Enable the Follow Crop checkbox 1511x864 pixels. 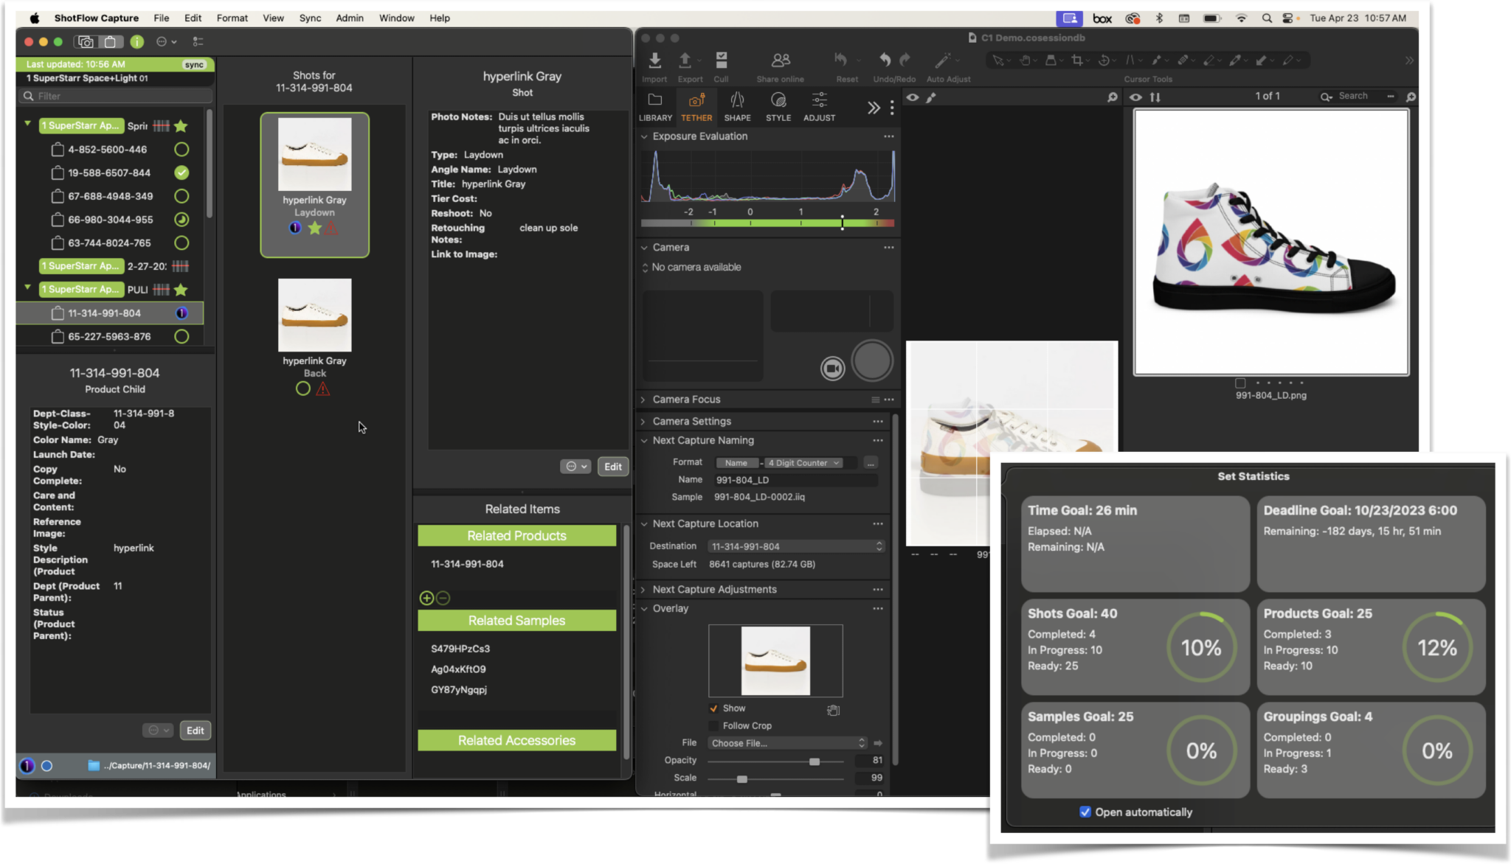pos(713,726)
